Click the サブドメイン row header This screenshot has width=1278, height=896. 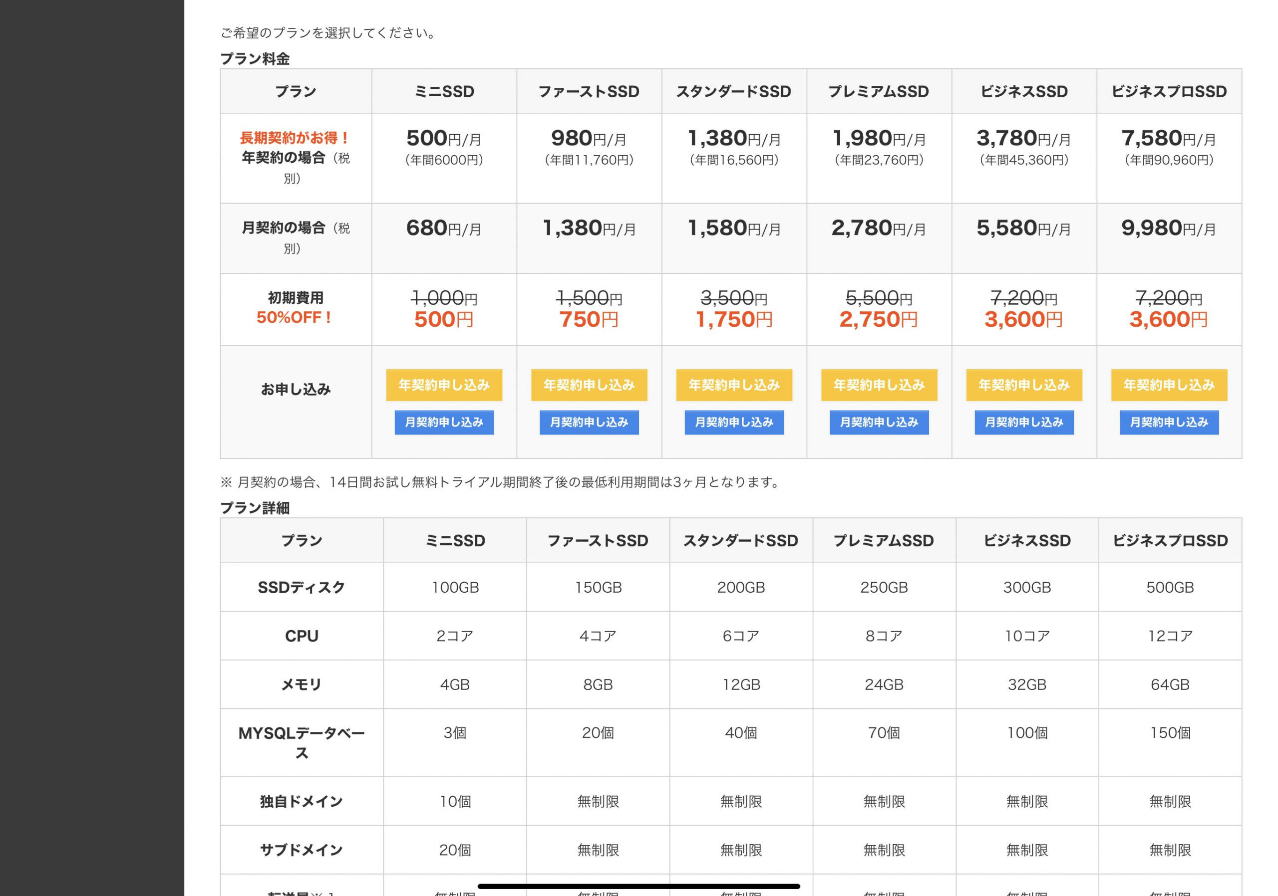pyautogui.click(x=302, y=849)
